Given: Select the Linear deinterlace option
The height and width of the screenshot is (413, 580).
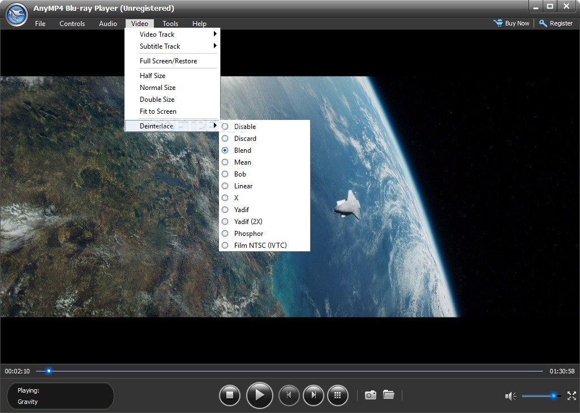Looking at the screenshot, I should coord(264,186).
